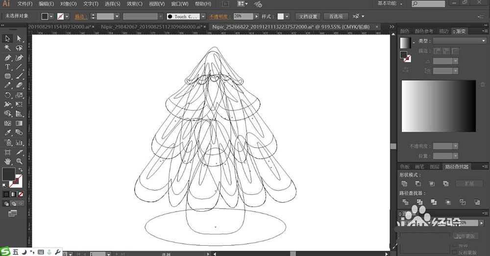Screen dimensions: 490x256
Task: Switch to the 图层 panel tab
Action: (x=434, y=167)
